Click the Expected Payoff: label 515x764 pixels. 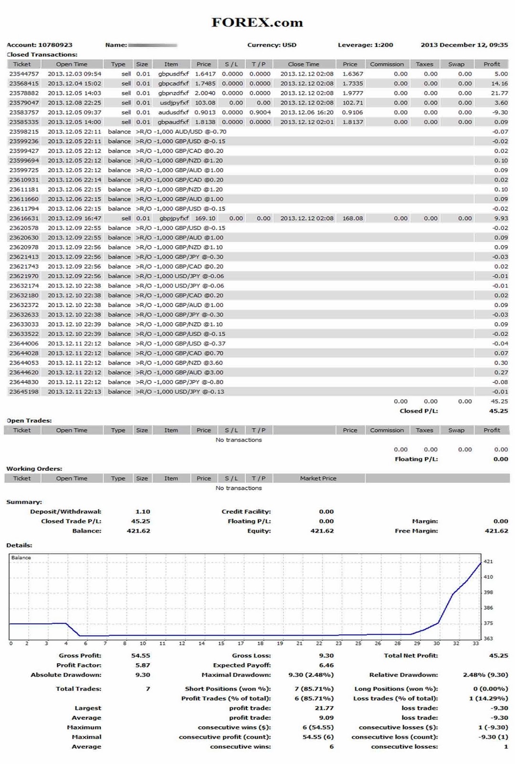242,665
